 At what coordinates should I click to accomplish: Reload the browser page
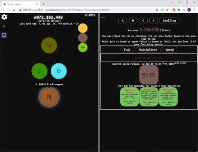(14, 10)
